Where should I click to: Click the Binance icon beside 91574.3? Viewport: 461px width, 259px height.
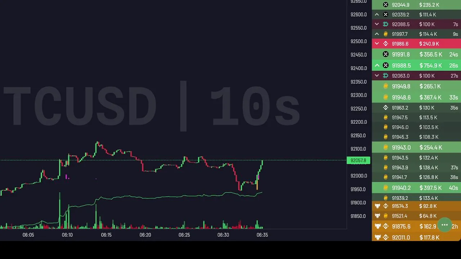386,206
